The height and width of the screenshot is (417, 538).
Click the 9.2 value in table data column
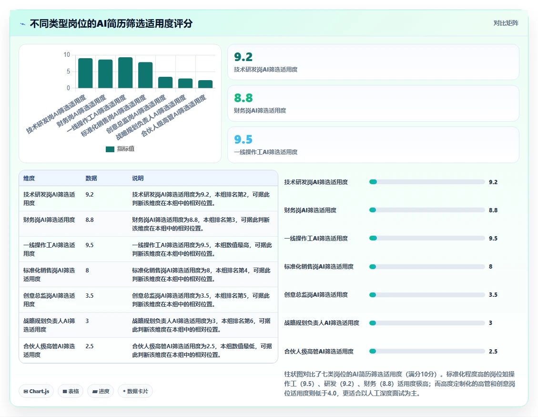tap(90, 194)
